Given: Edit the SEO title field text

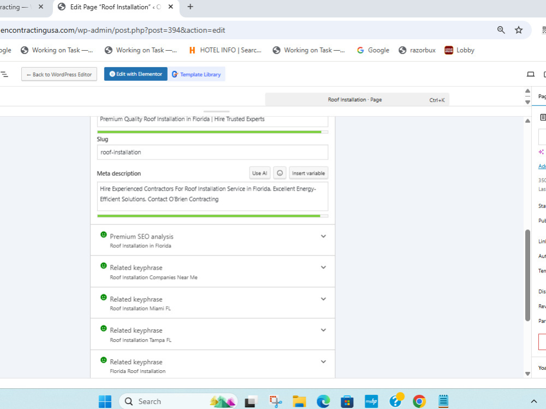Looking at the screenshot, I should tap(212, 120).
